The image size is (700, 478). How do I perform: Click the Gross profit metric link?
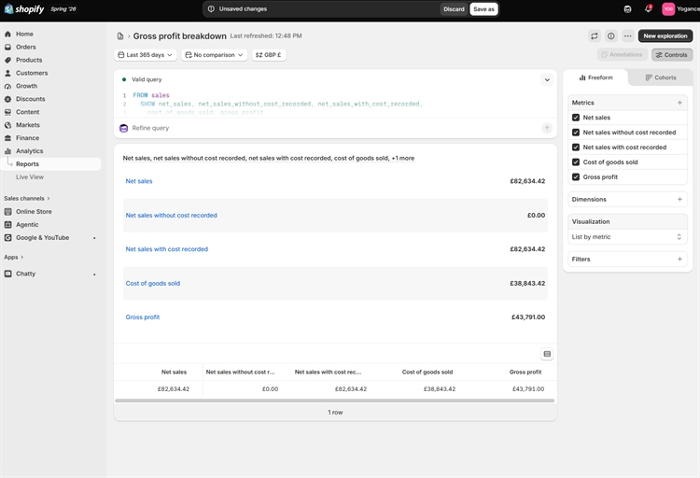click(143, 317)
